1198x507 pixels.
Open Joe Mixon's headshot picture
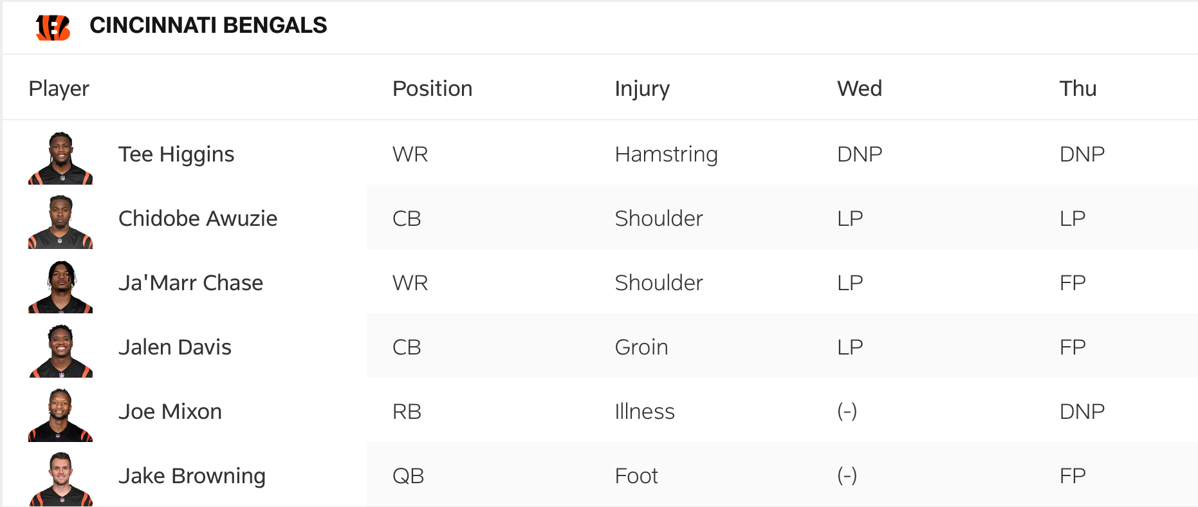point(60,416)
